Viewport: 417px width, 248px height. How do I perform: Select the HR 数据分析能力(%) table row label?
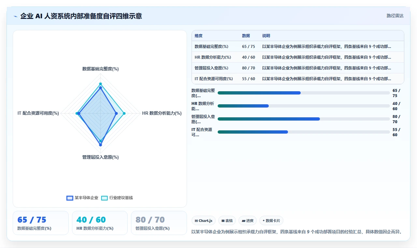213,57
